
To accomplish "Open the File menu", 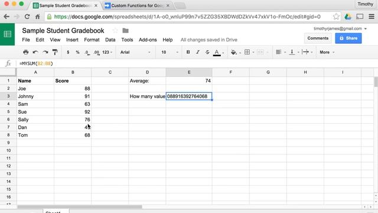I will point(26,40).
